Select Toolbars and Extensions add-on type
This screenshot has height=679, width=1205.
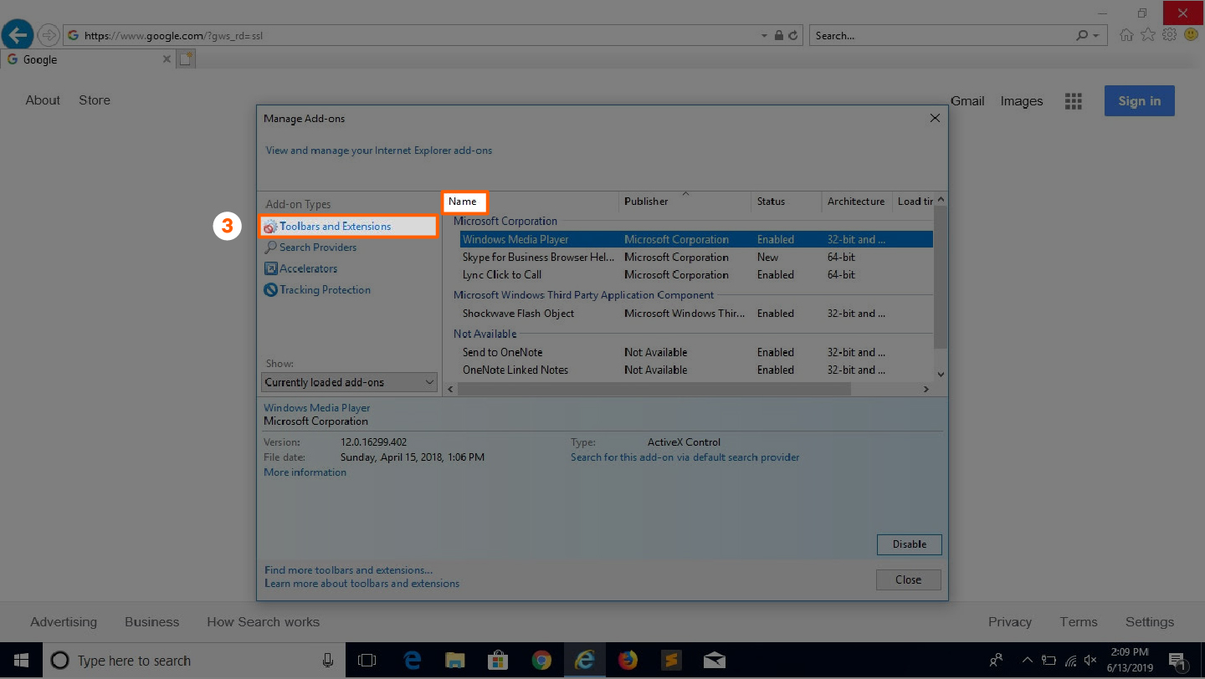[348, 227]
